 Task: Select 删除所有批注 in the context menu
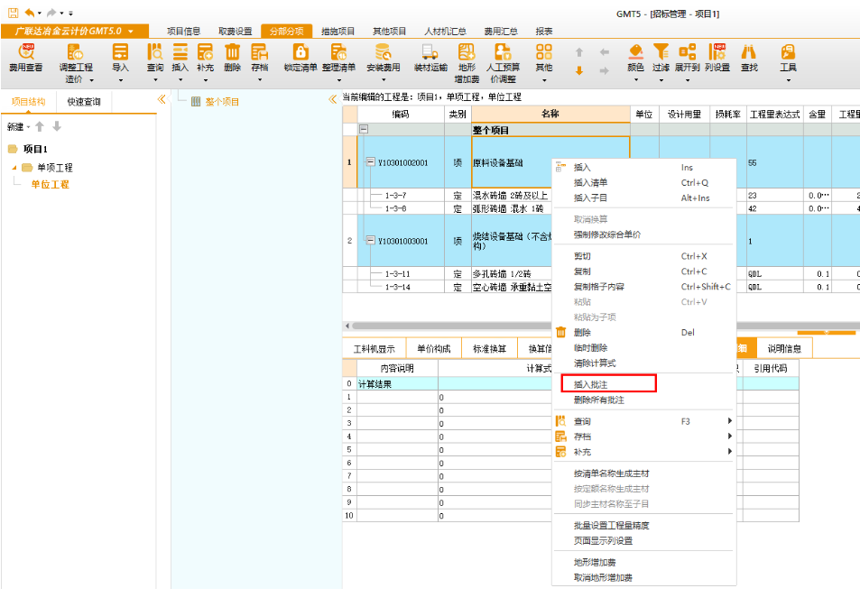598,400
